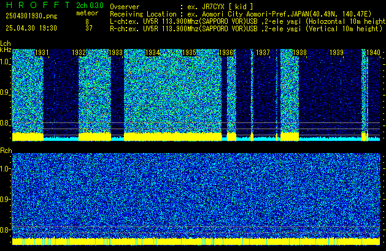Select the 1936 time marker
Viewport: 386px width, 251px height.
point(226,53)
